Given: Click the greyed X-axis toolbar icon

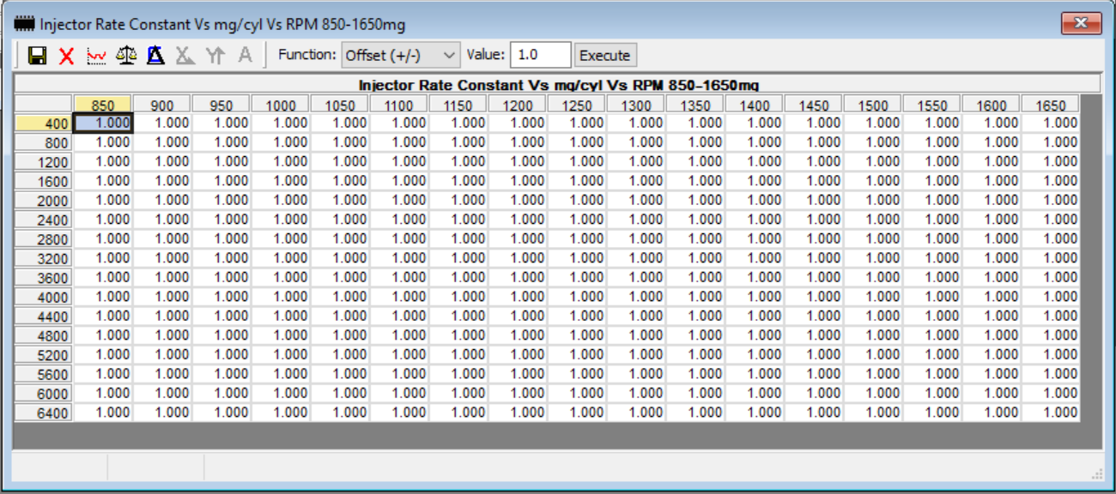Looking at the screenshot, I should [x=185, y=56].
